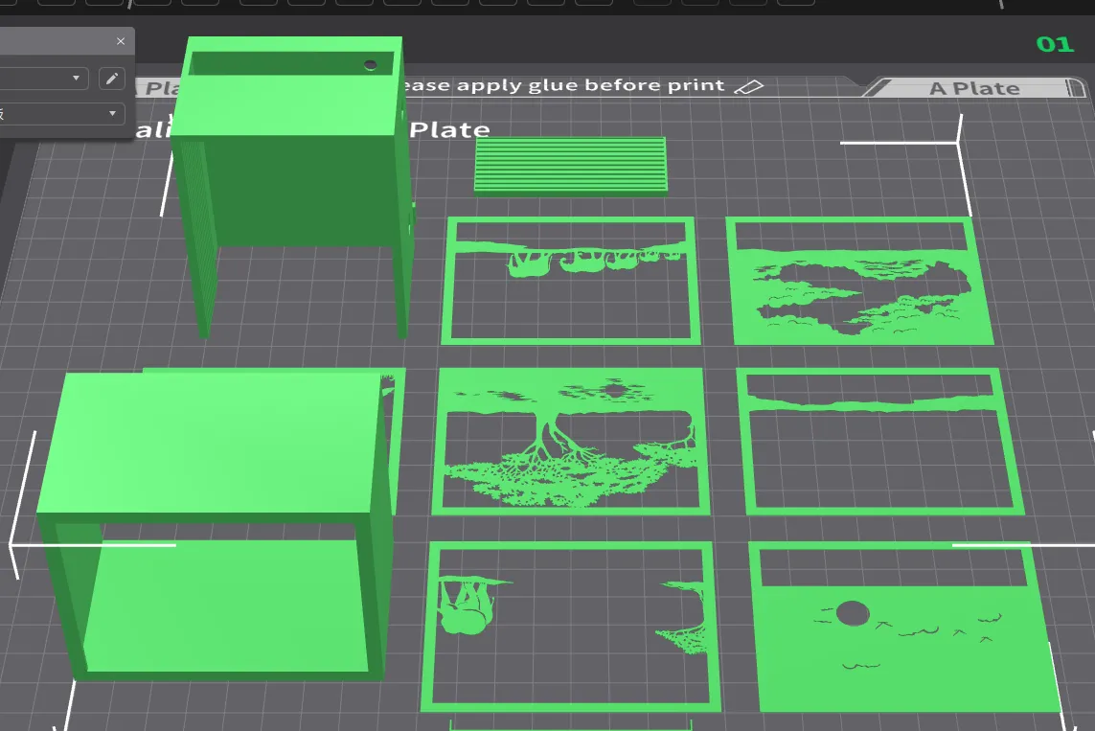Select the striped prime tower model
The image size is (1095, 731).
point(570,165)
